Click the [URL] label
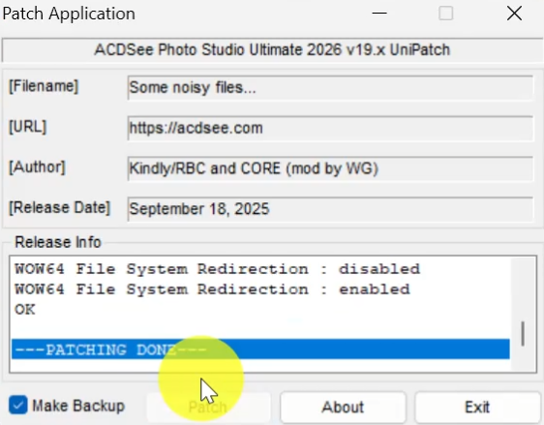This screenshot has width=544, height=425. pos(27,127)
